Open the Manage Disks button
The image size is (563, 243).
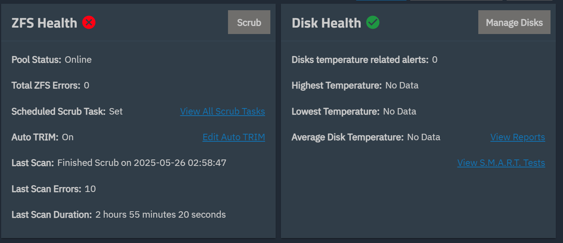tap(514, 22)
